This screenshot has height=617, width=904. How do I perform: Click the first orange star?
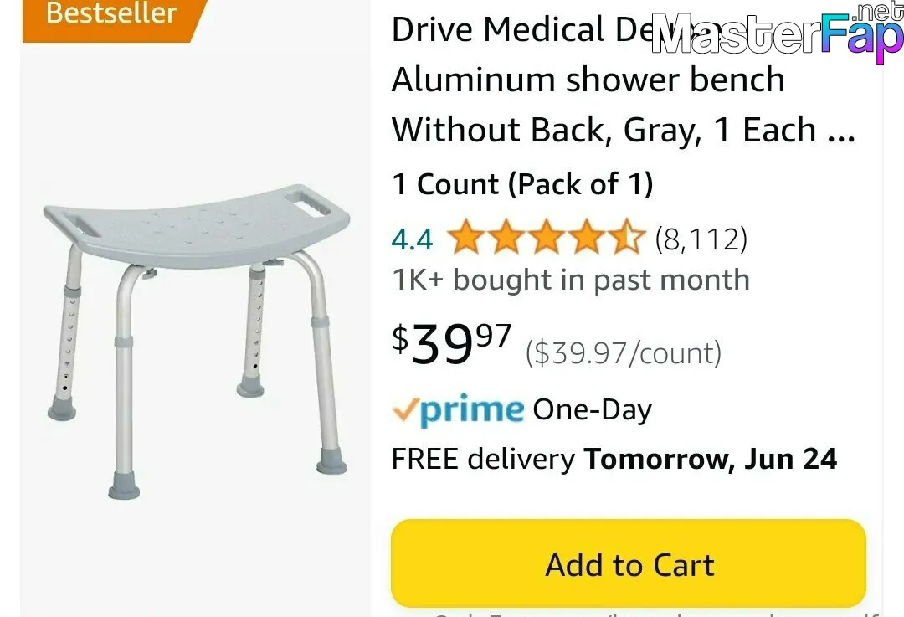pyautogui.click(x=466, y=236)
